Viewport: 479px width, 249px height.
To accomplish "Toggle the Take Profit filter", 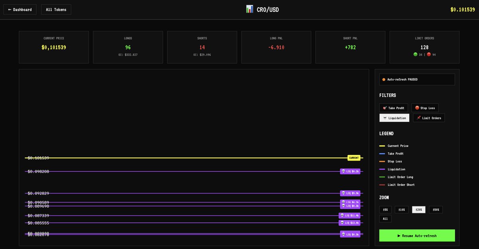I will point(394,108).
